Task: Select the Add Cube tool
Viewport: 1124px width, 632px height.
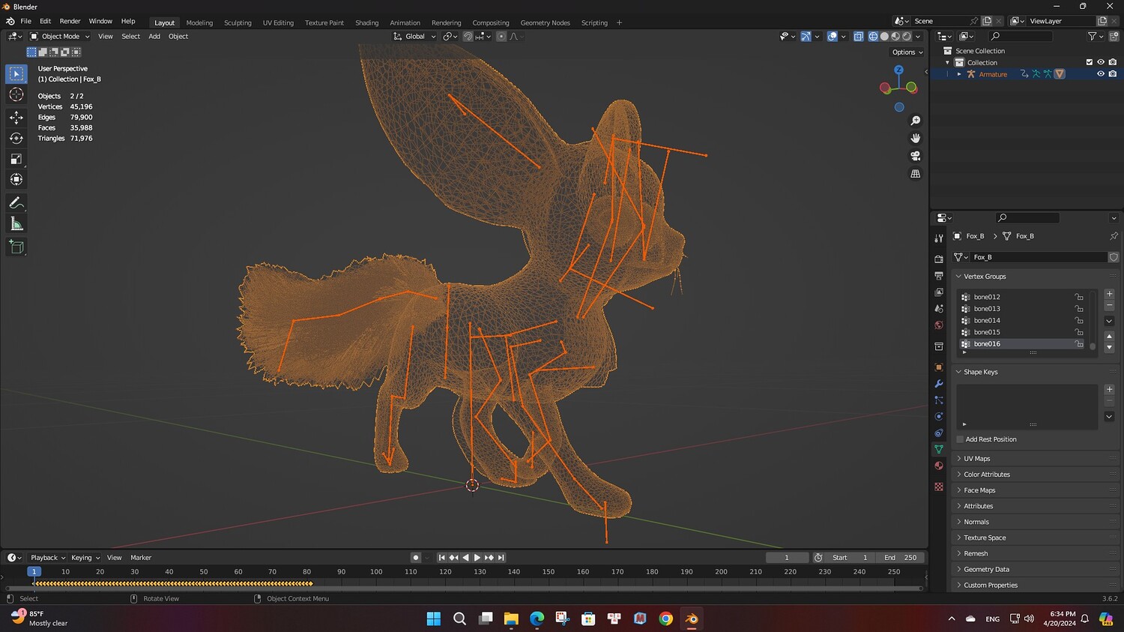Action: (16, 247)
